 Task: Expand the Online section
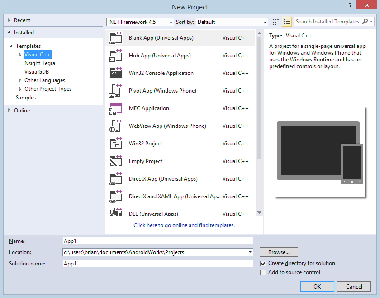click(9, 111)
